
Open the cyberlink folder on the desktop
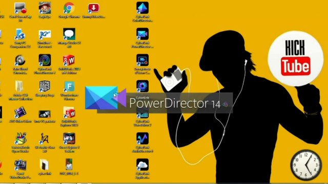click(45, 165)
